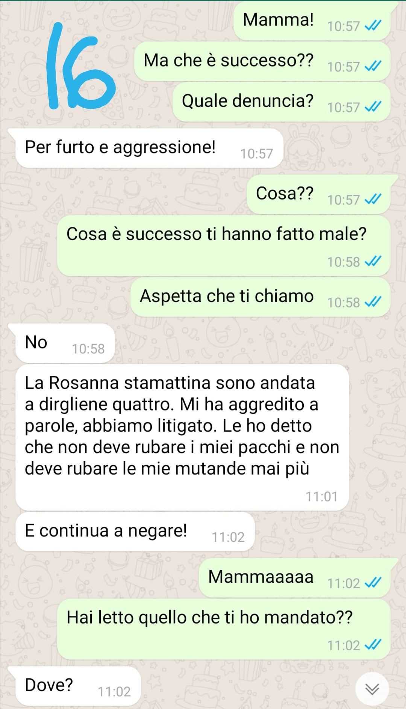The width and height of the screenshot is (406, 709).
Task: Tap ticks on 'Hai letto quello che ti ho mandato??'
Action: tap(373, 645)
